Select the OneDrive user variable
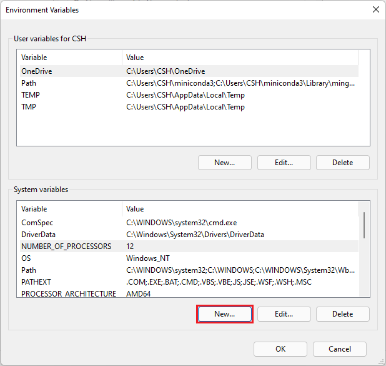Screen dimensions: 386x366 (x=189, y=71)
